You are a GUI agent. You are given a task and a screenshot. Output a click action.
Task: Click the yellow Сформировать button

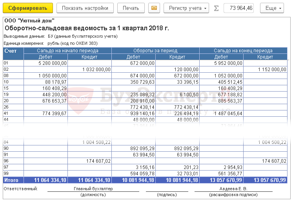(28, 8)
